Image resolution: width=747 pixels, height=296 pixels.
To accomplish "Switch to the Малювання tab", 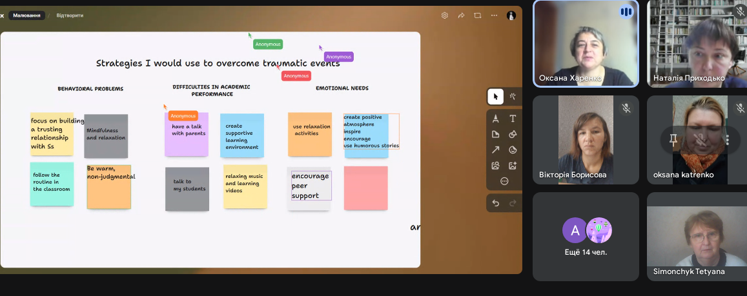I will 26,15.
